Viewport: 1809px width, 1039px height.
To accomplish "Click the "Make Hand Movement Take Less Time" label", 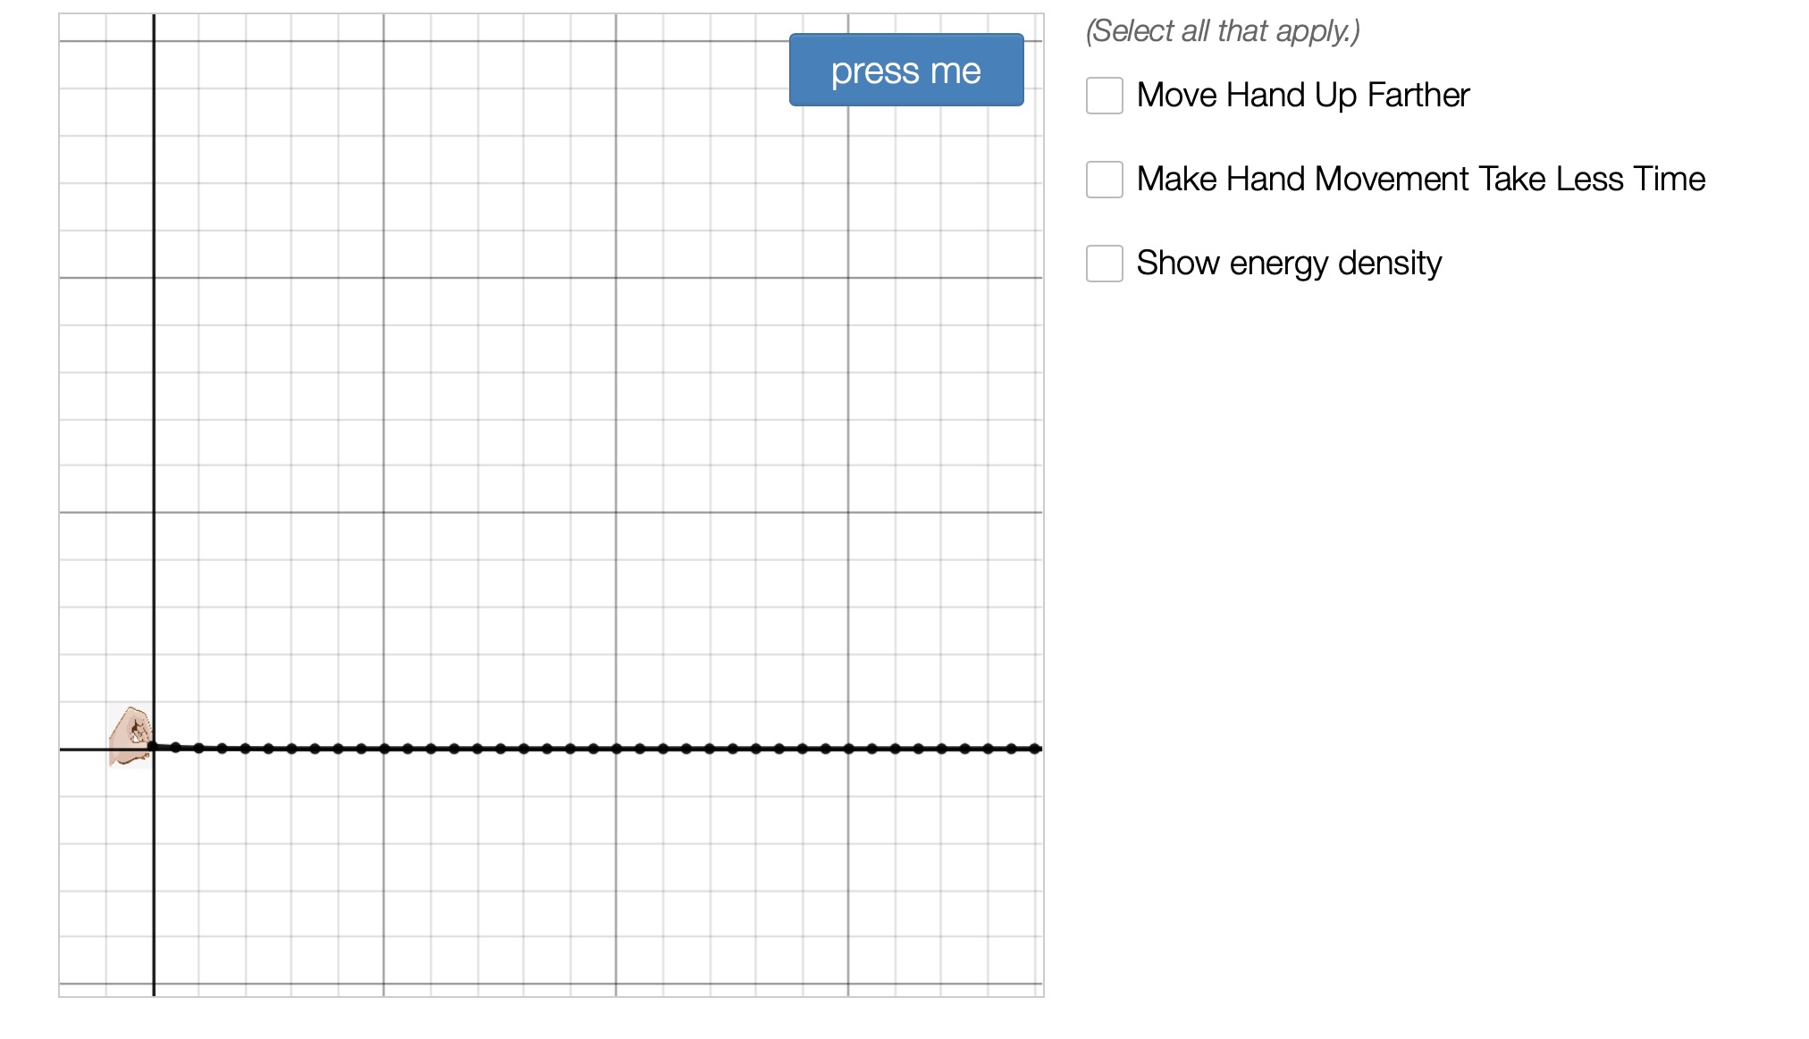I will [x=1420, y=180].
